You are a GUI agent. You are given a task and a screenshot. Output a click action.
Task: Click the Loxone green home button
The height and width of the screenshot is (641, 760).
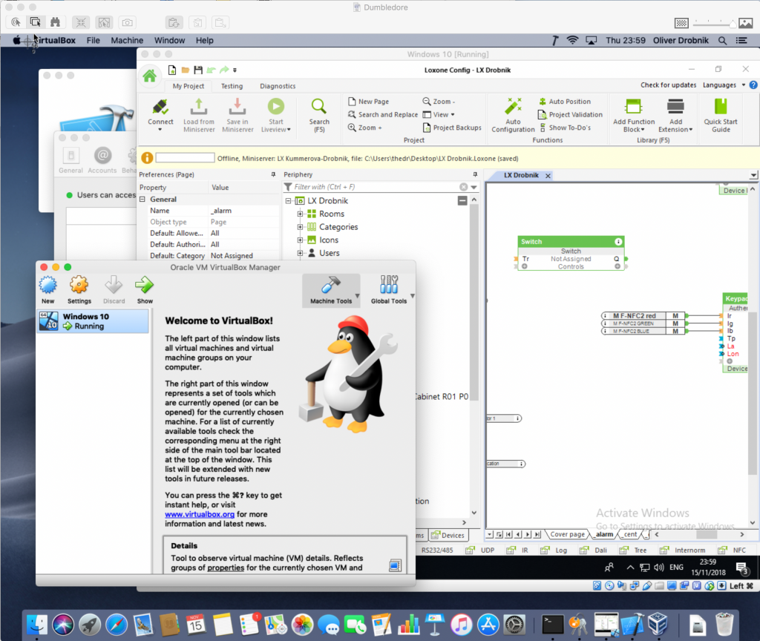tap(150, 76)
